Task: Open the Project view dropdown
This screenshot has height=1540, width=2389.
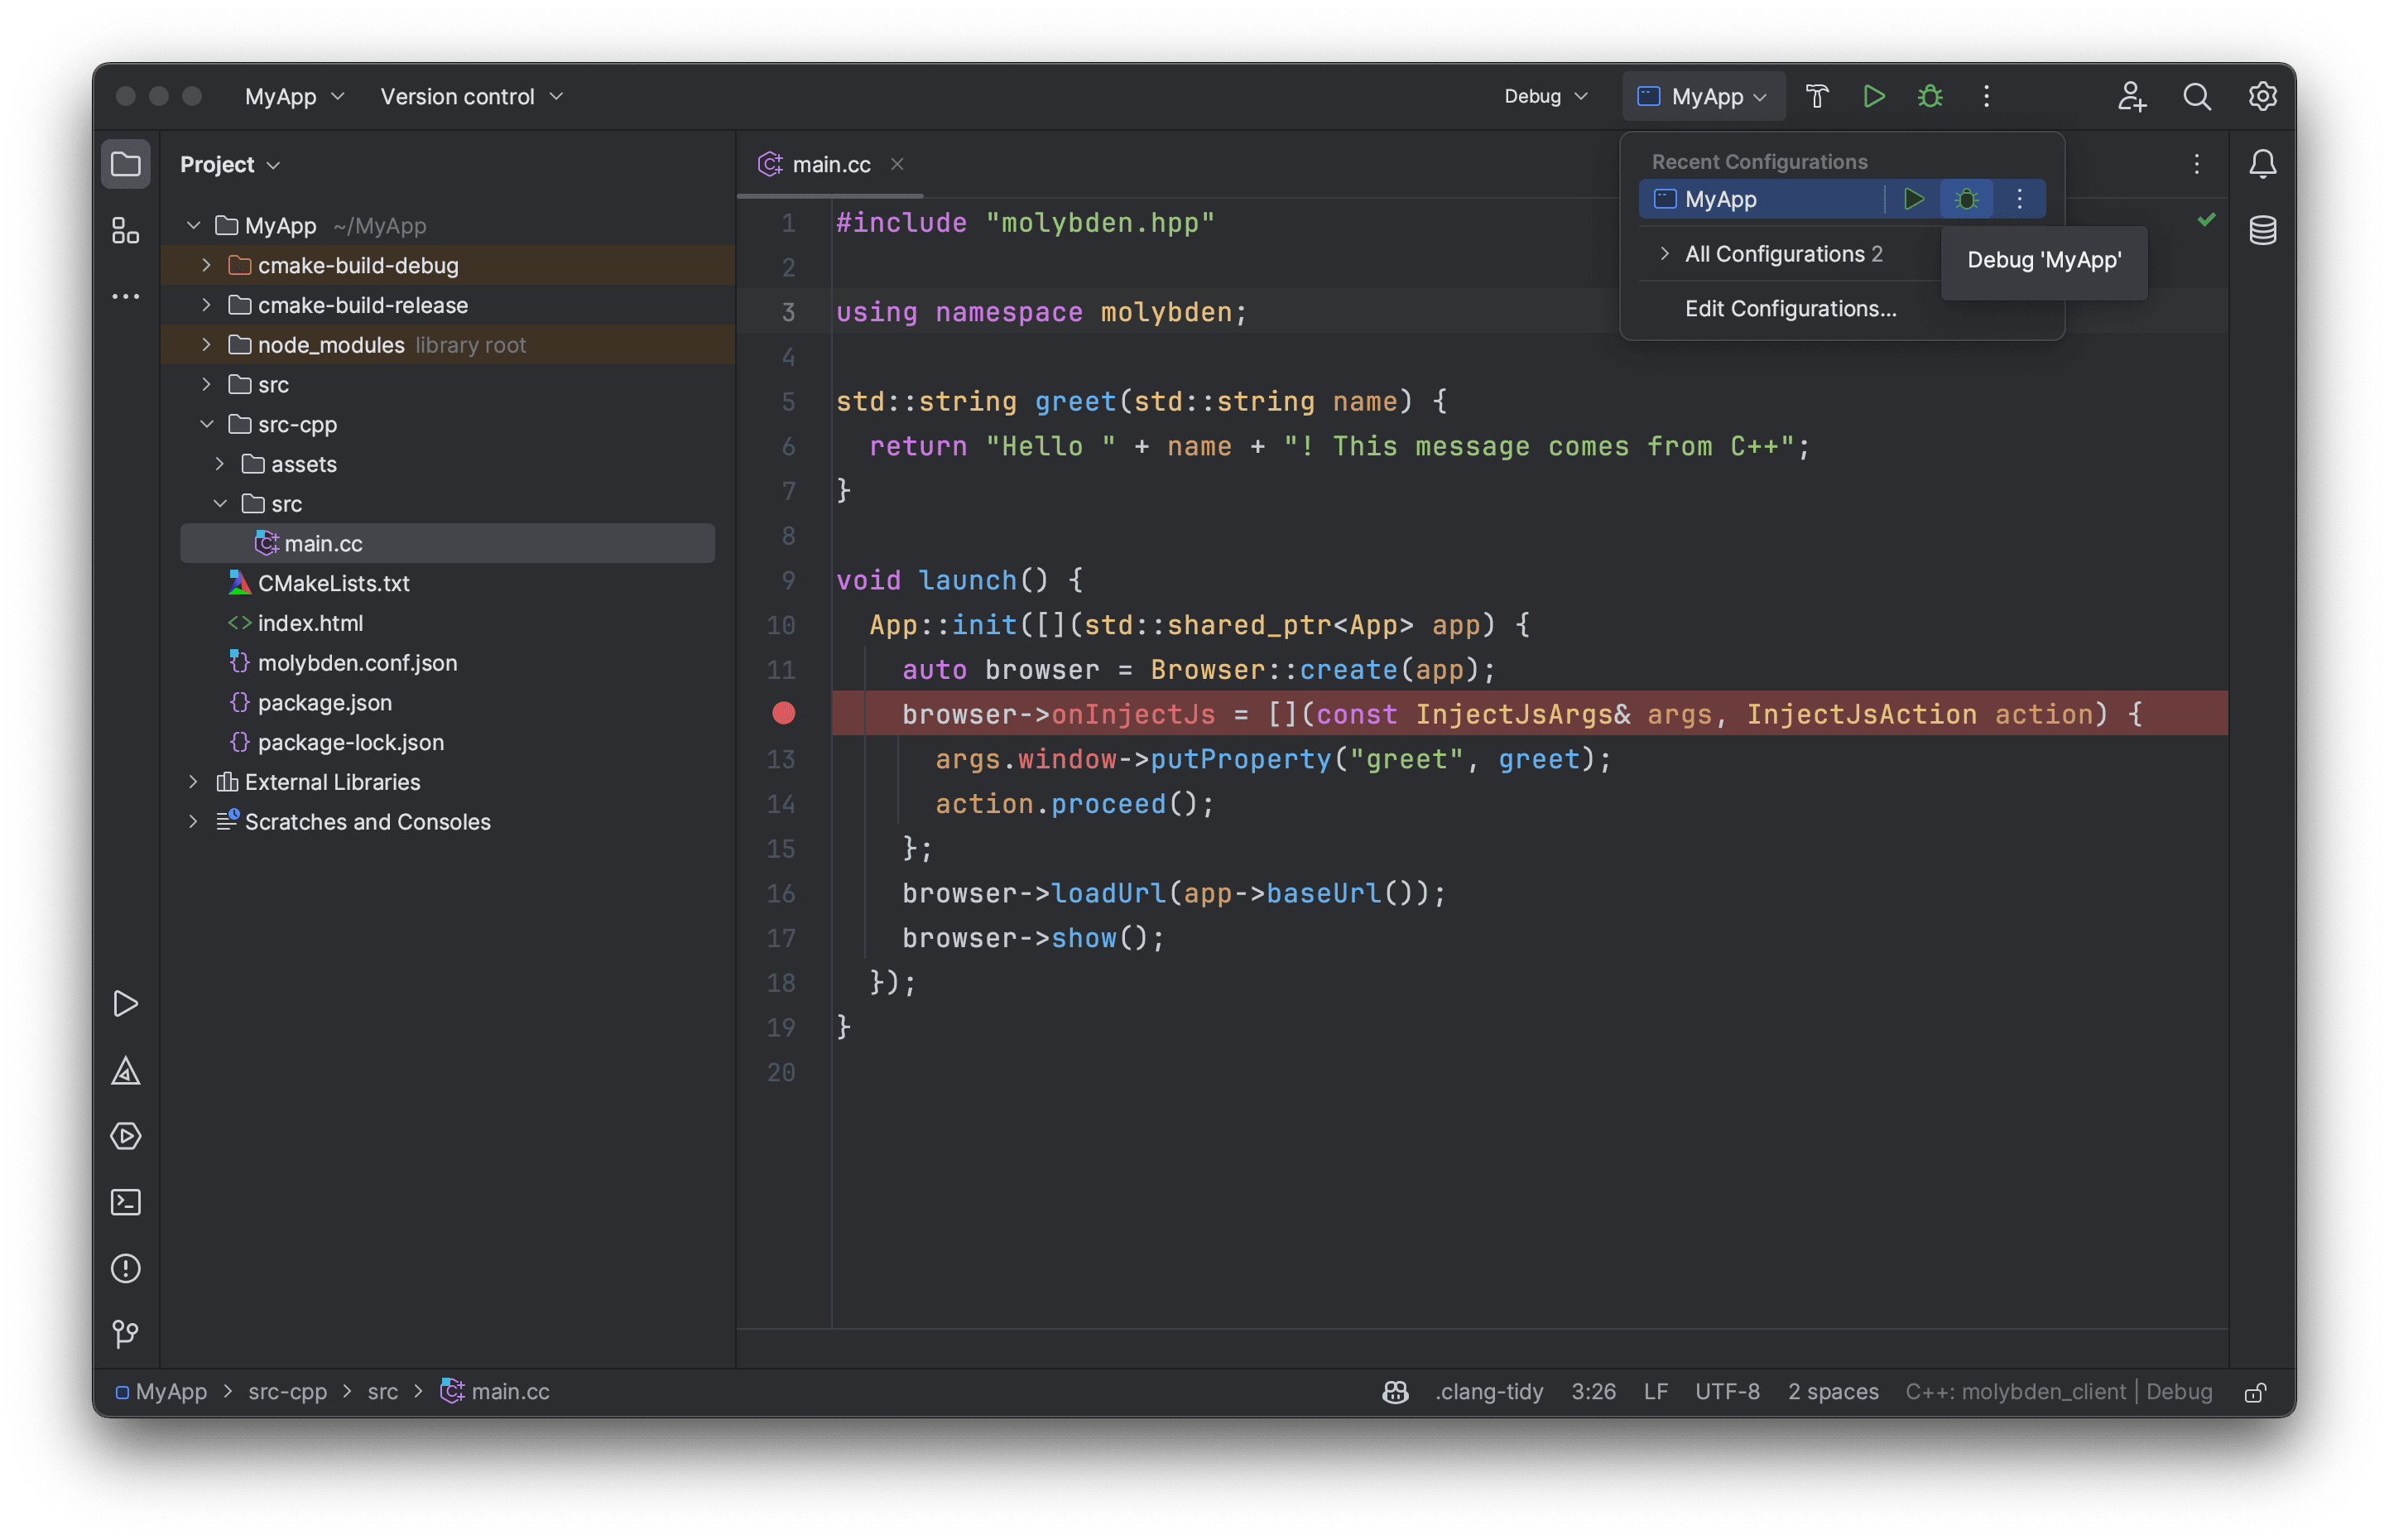Action: (230, 164)
